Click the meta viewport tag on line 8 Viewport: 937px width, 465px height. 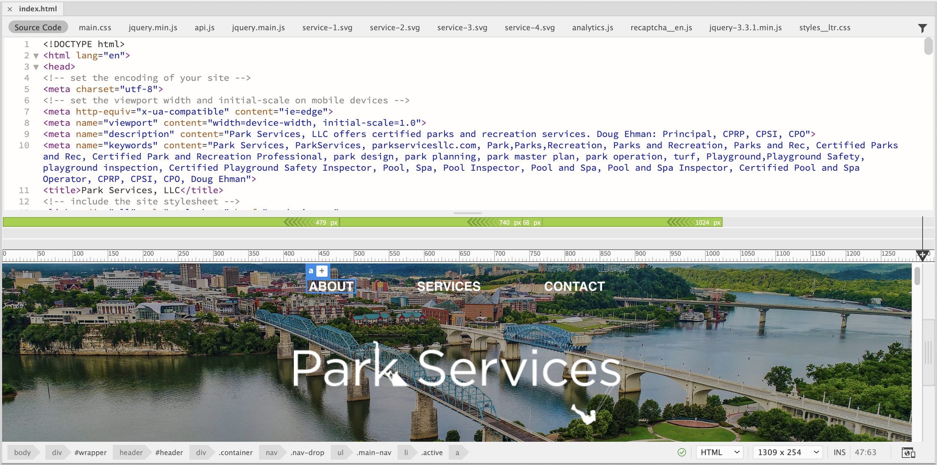235,123
